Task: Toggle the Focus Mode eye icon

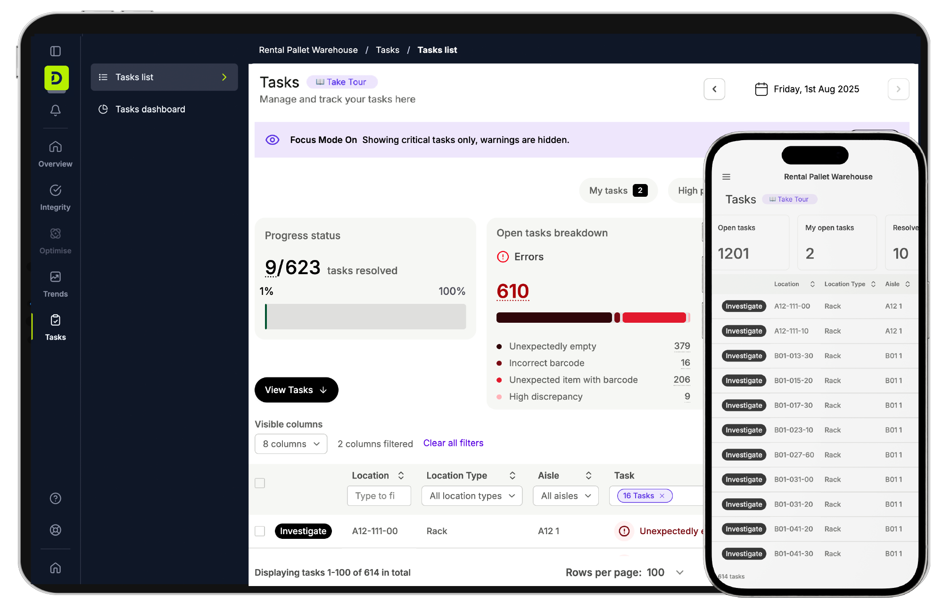Action: [273, 140]
